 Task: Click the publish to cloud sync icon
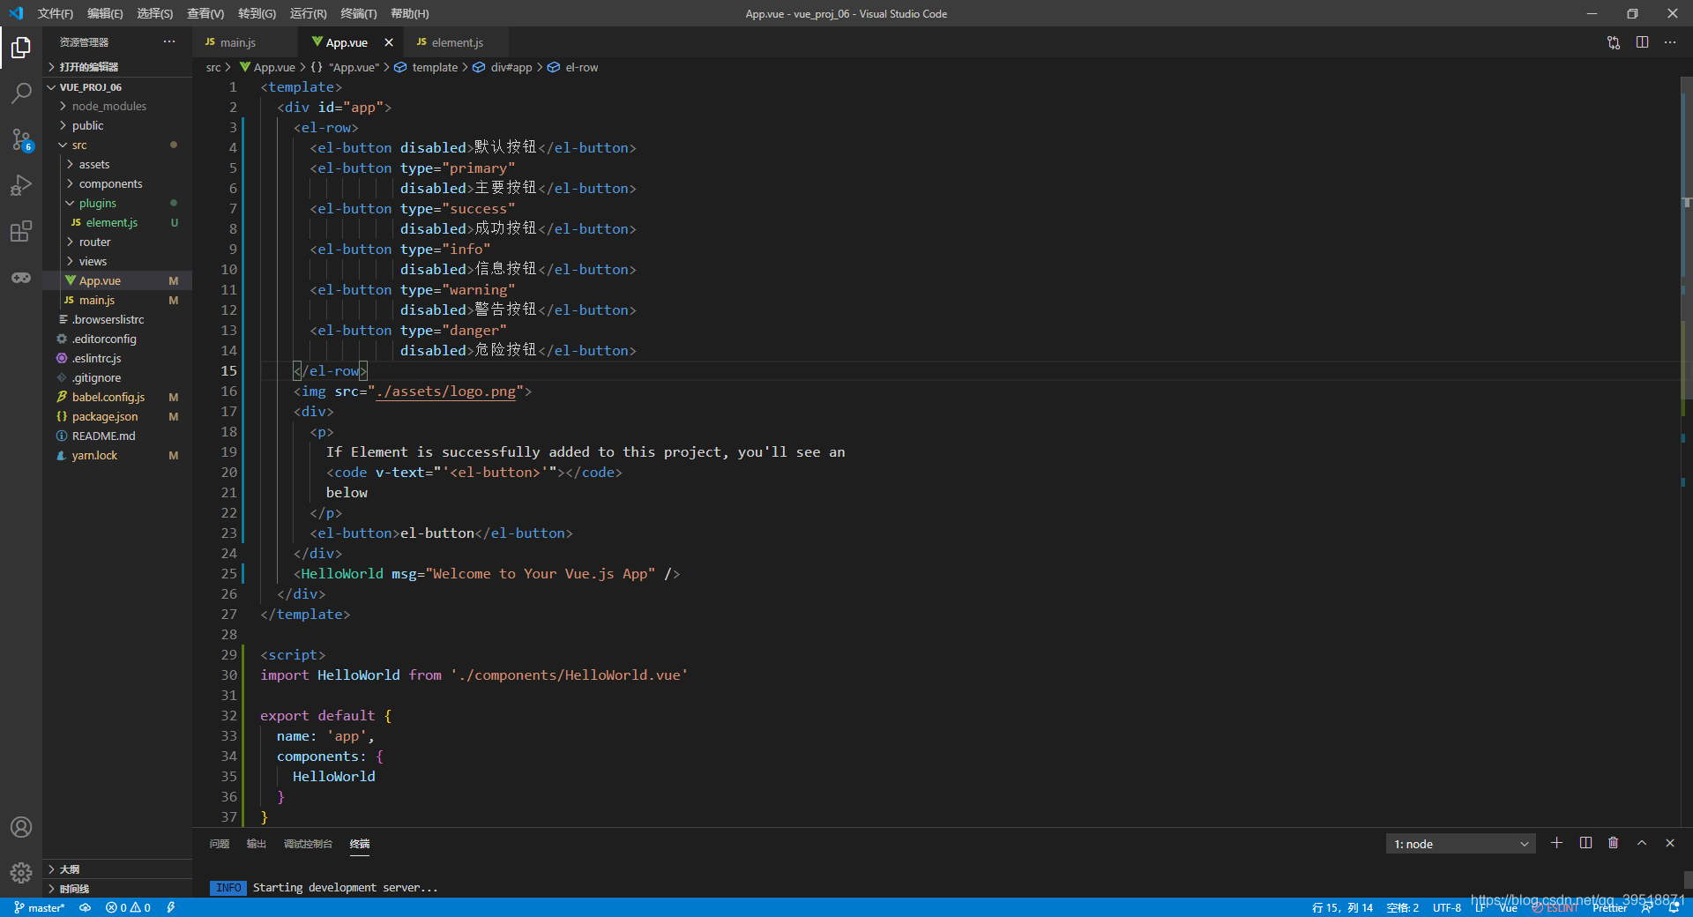click(86, 907)
